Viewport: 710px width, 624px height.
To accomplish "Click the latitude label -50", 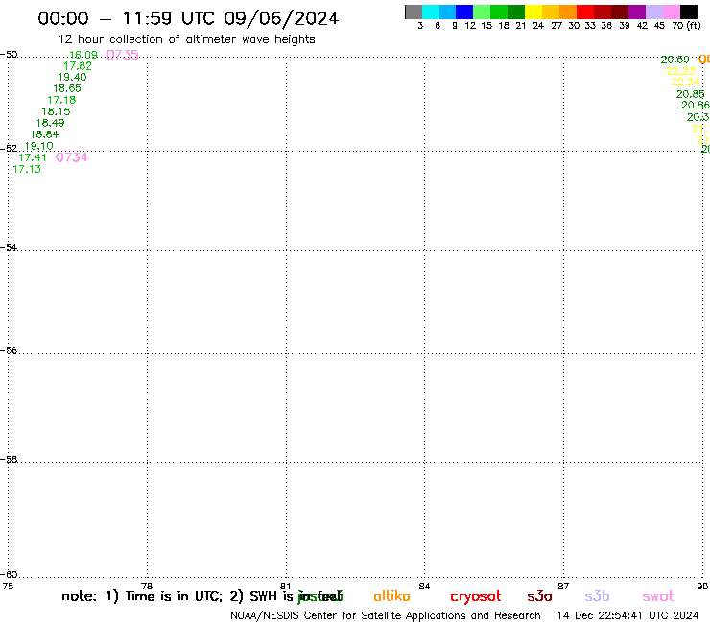I will [x=9, y=55].
